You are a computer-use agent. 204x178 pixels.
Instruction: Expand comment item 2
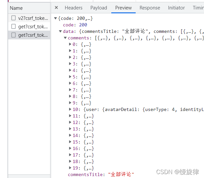(x=70, y=57)
